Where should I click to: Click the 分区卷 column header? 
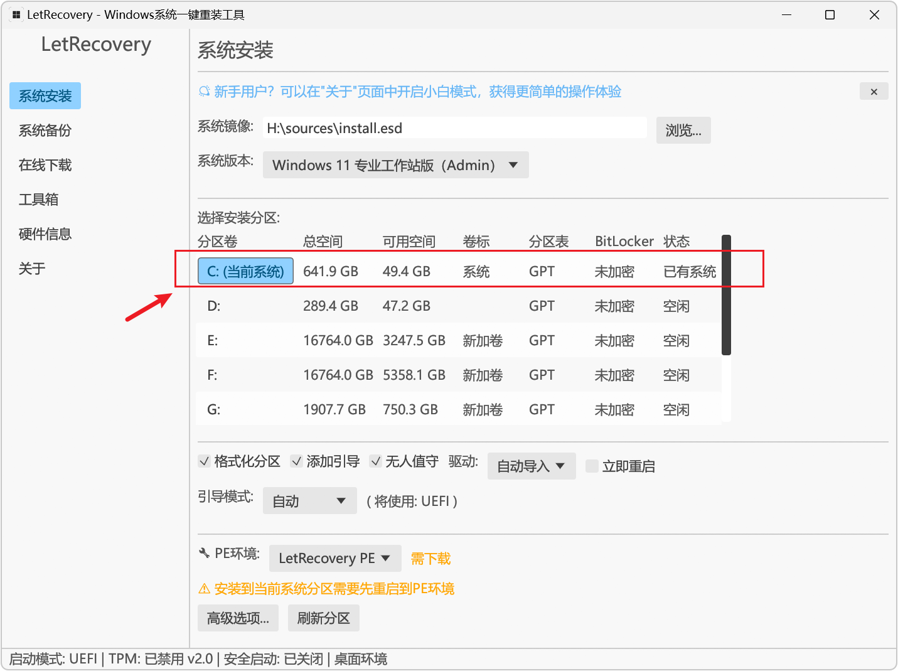point(218,242)
